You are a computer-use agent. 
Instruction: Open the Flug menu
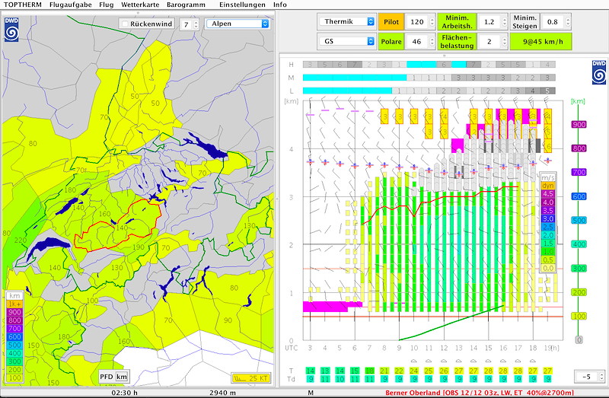coord(106,5)
